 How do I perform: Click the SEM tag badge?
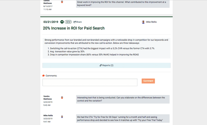coord(68,22)
